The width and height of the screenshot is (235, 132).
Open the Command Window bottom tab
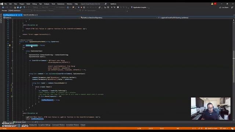click(x=58, y=125)
